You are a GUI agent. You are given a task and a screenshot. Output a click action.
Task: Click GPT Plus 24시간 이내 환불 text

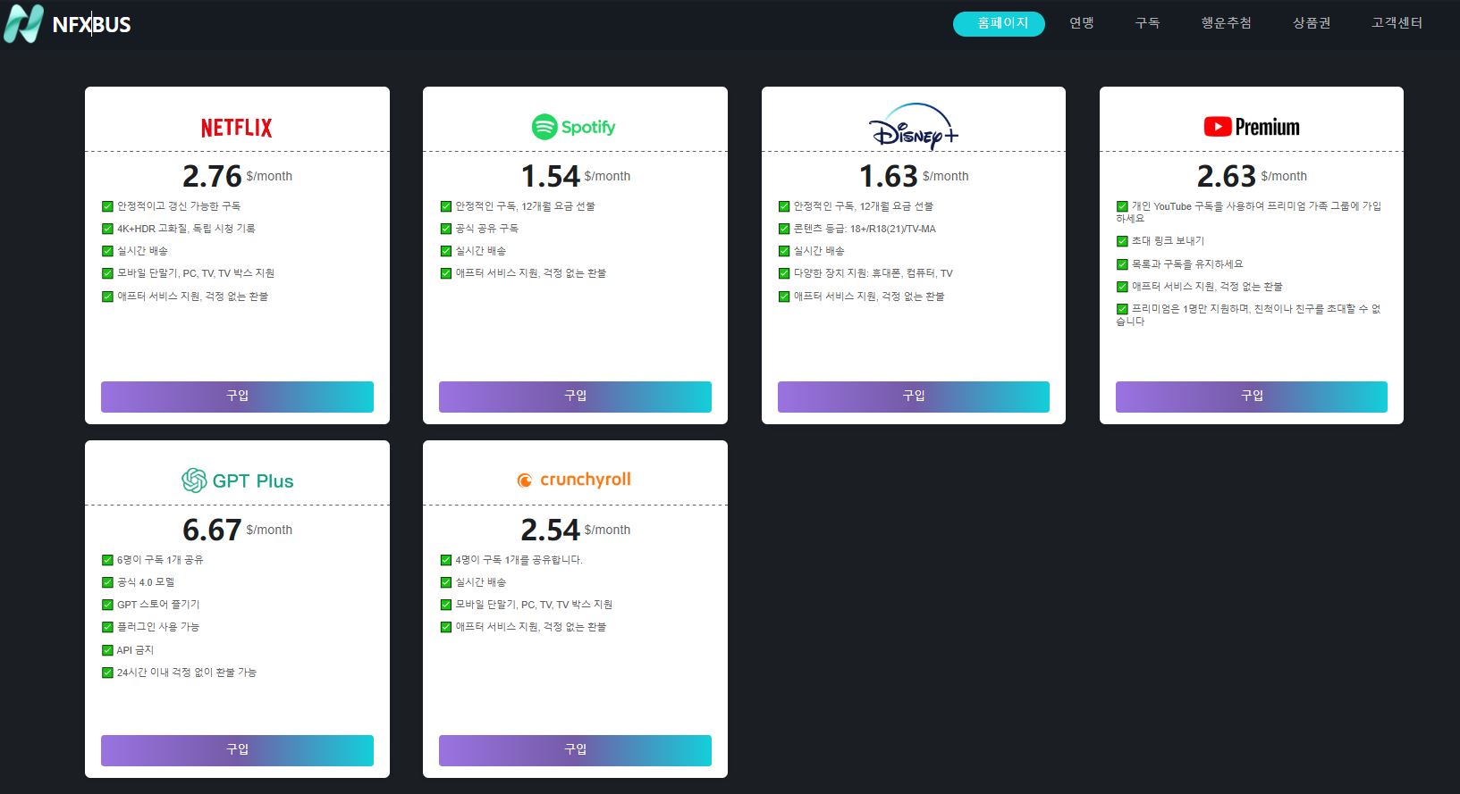click(x=187, y=673)
